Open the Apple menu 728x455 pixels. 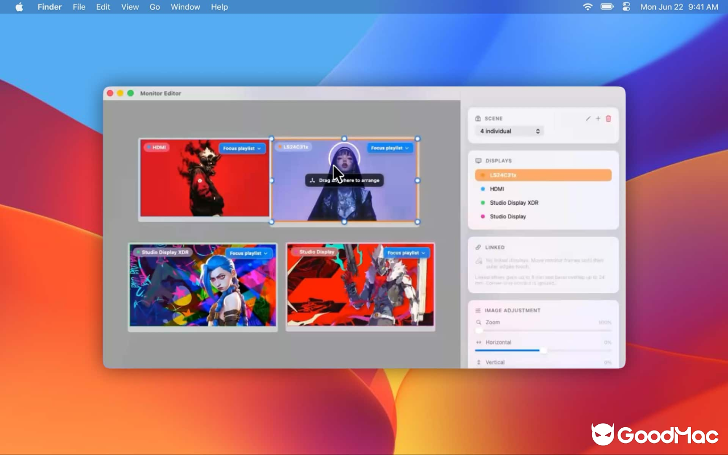coord(19,7)
